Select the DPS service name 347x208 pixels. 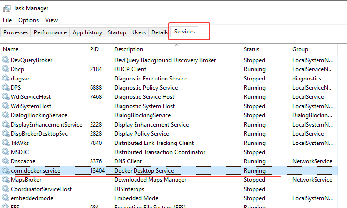pos(15,88)
